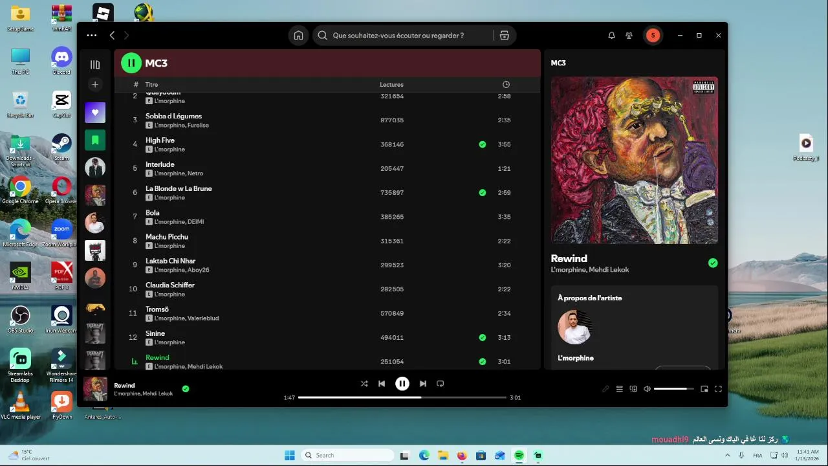
Task: Open the Discord desktop shortcut
Action: point(61,60)
